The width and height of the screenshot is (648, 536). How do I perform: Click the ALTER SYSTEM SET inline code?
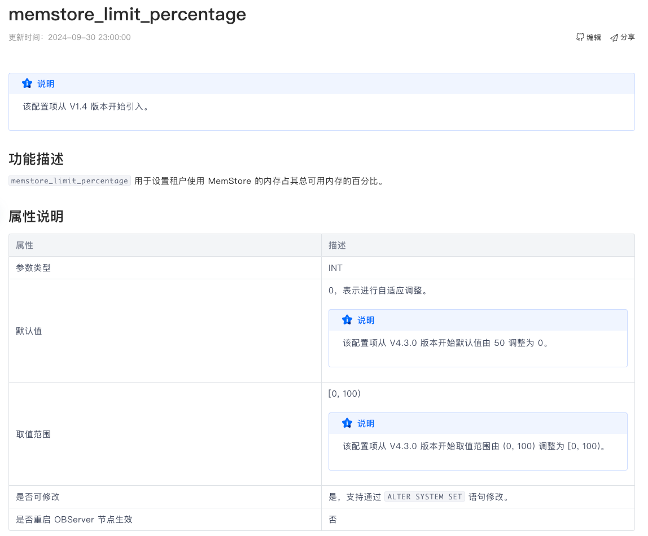(x=424, y=497)
